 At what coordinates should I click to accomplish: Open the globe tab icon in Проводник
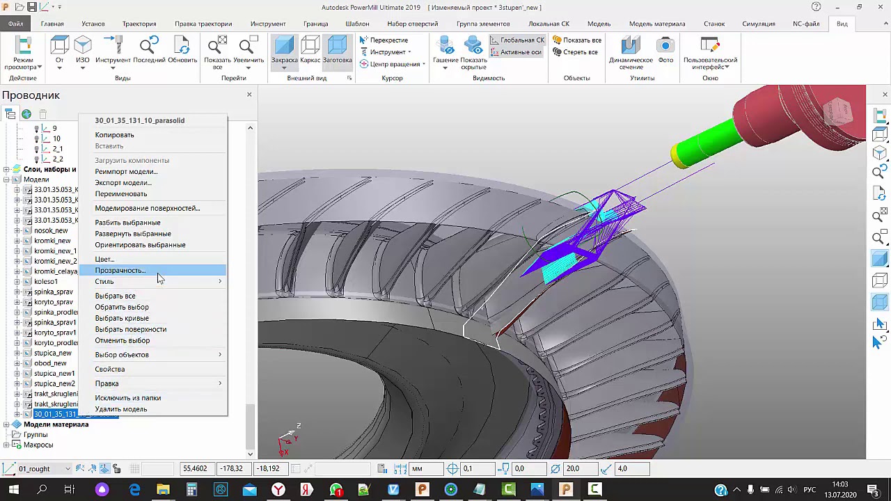pyautogui.click(x=26, y=114)
